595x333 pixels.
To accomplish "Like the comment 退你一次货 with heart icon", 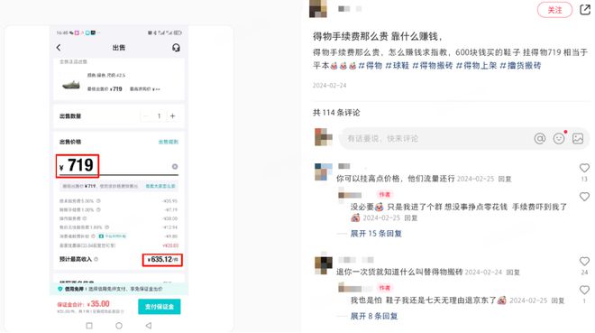I will (584, 261).
